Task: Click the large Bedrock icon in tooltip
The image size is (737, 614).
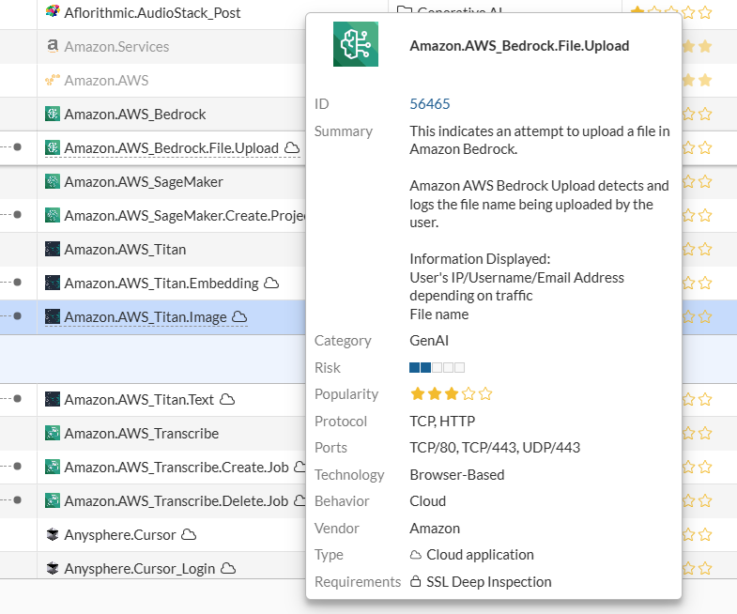Action: click(356, 44)
